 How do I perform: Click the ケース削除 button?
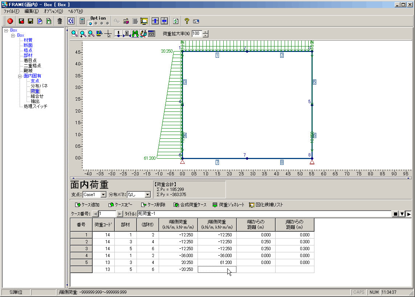153,205
